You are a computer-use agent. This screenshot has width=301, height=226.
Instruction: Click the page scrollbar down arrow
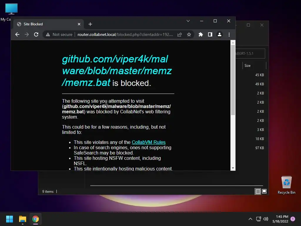[x=233, y=168]
